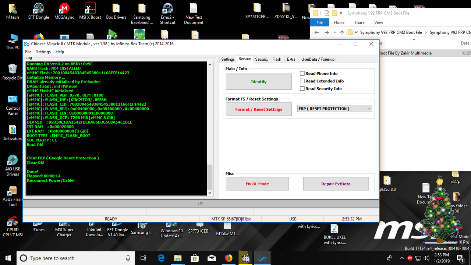Check Read Extended Info option

(302, 81)
